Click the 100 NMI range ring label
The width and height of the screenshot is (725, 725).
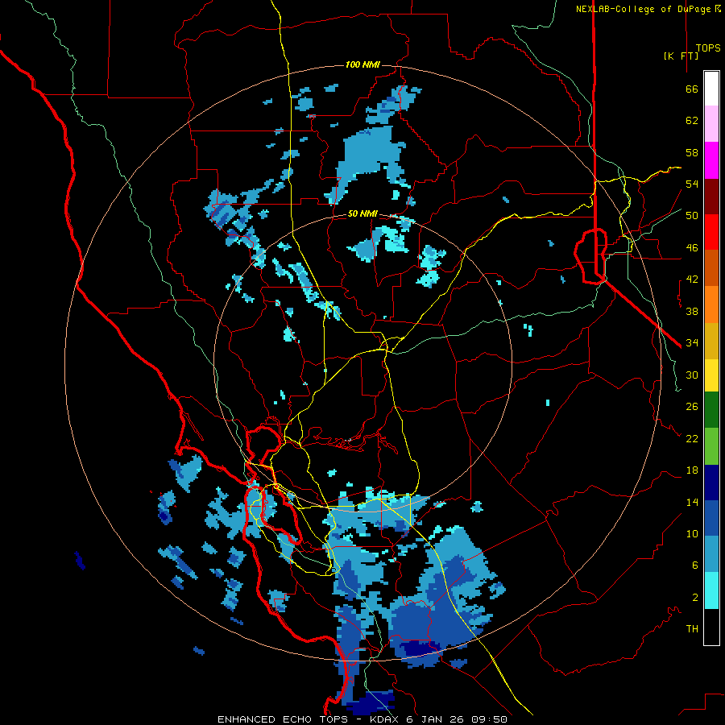[362, 64]
